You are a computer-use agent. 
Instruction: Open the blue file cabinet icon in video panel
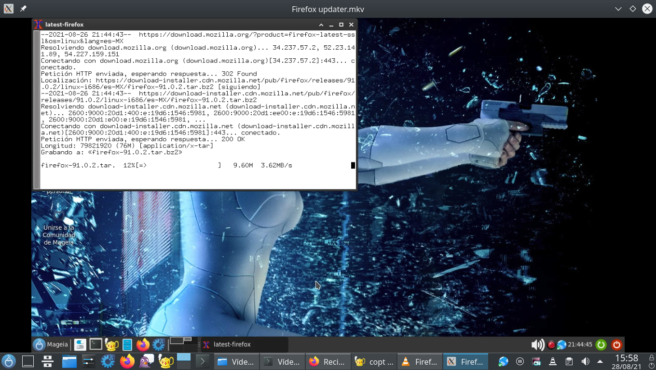127,344
